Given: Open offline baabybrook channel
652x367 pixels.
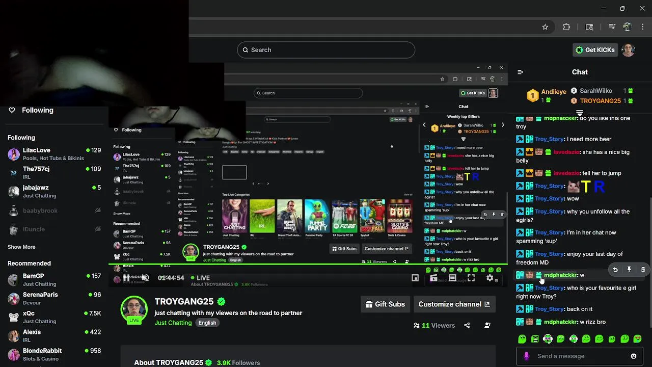Looking at the screenshot, I should [x=54, y=211].
